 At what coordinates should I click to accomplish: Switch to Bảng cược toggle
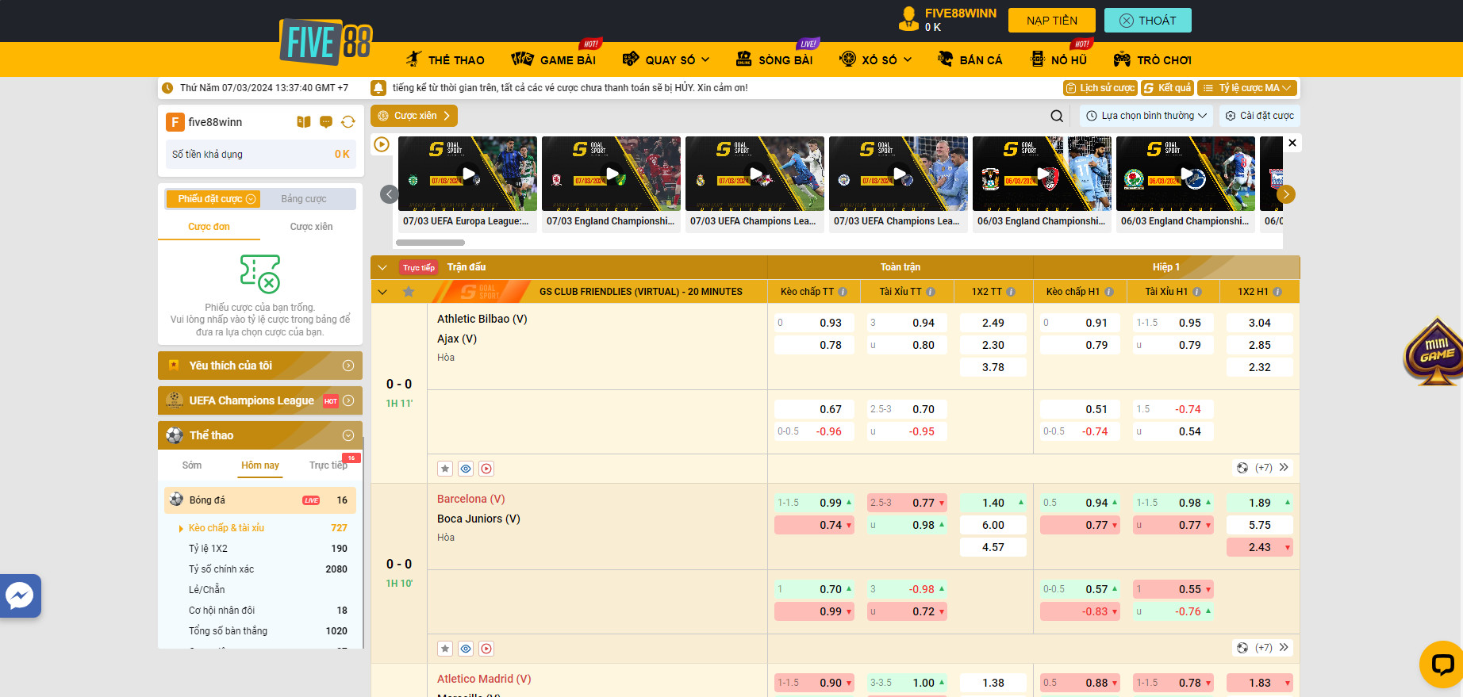pos(304,199)
